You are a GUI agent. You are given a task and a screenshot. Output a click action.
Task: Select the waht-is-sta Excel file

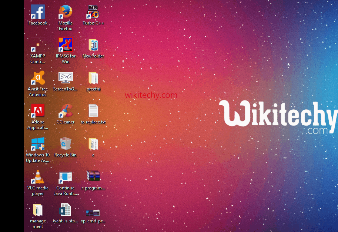coord(66,210)
